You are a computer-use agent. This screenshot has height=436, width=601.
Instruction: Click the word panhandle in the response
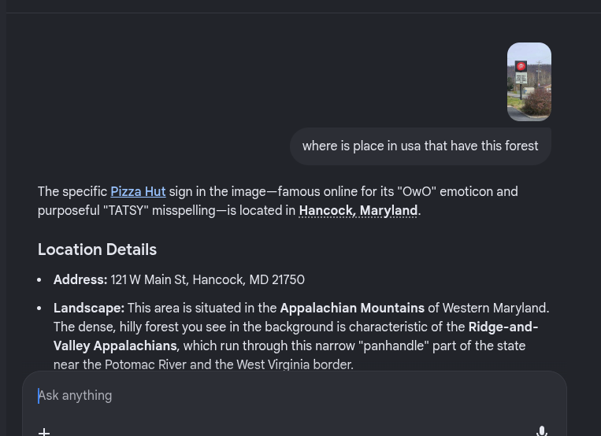393,346
